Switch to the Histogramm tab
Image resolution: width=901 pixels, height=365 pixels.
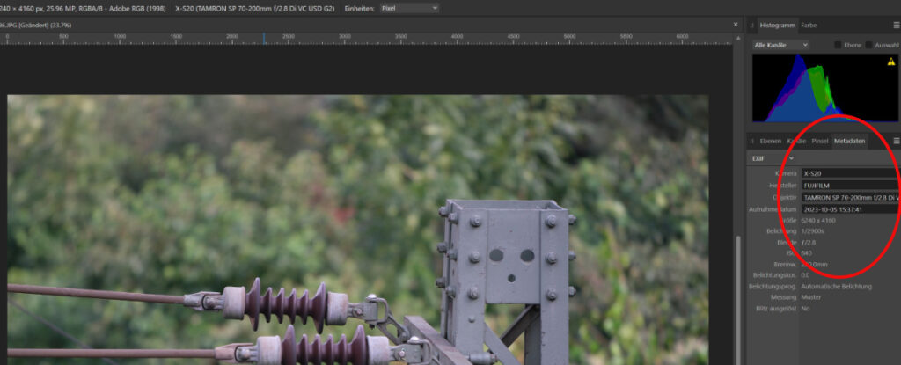point(778,26)
